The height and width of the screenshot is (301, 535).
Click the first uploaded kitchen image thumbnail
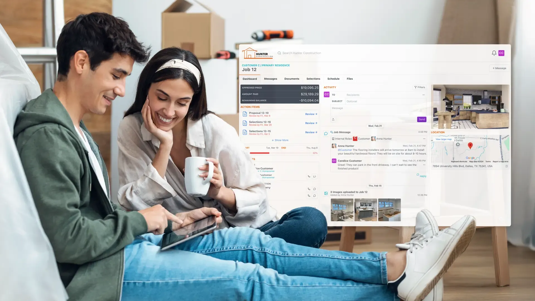coord(341,210)
